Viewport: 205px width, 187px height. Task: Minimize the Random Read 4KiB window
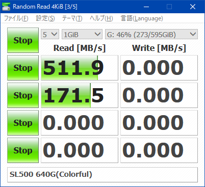click(146, 7)
